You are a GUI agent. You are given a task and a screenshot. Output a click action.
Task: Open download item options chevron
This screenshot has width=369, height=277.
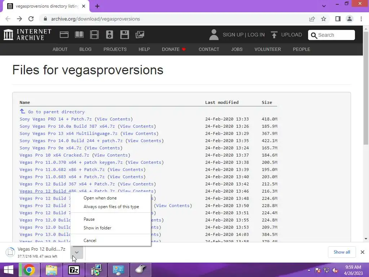pos(77,252)
